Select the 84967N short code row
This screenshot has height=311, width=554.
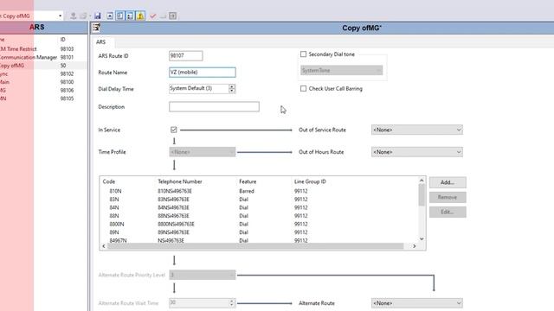tap(259, 240)
